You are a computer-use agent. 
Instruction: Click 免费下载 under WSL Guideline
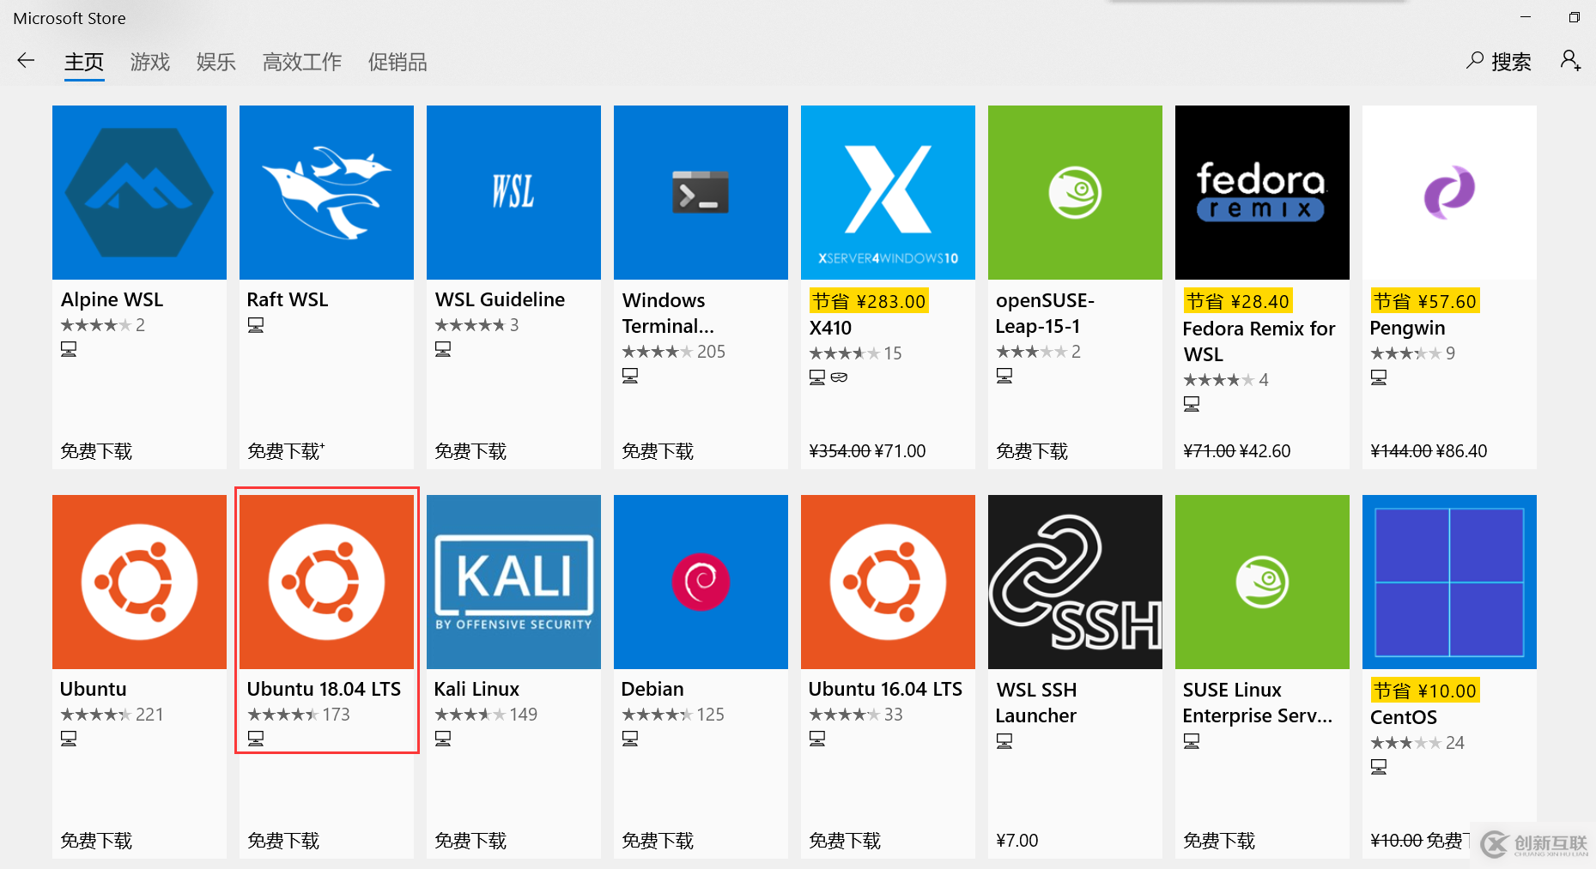pos(470,451)
